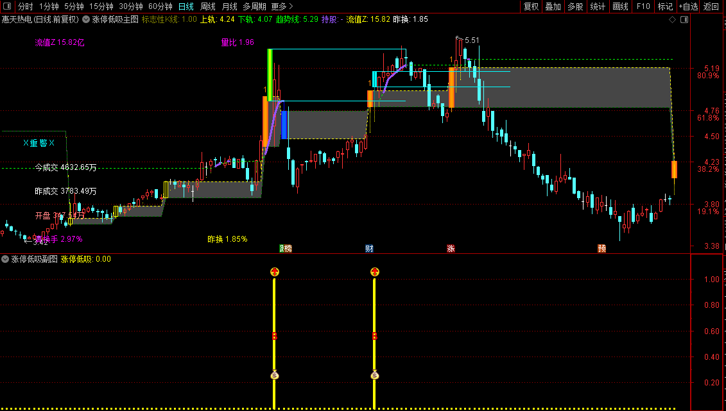Click the first red B buy marker
The image size is (726, 411).
[274, 337]
